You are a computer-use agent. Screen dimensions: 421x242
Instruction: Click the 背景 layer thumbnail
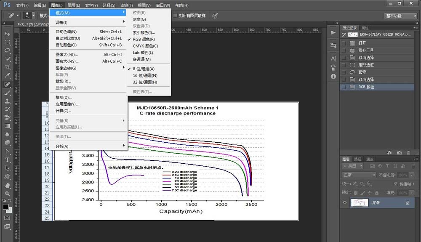(360, 202)
